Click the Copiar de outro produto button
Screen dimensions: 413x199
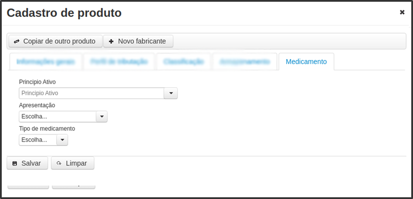pos(56,41)
